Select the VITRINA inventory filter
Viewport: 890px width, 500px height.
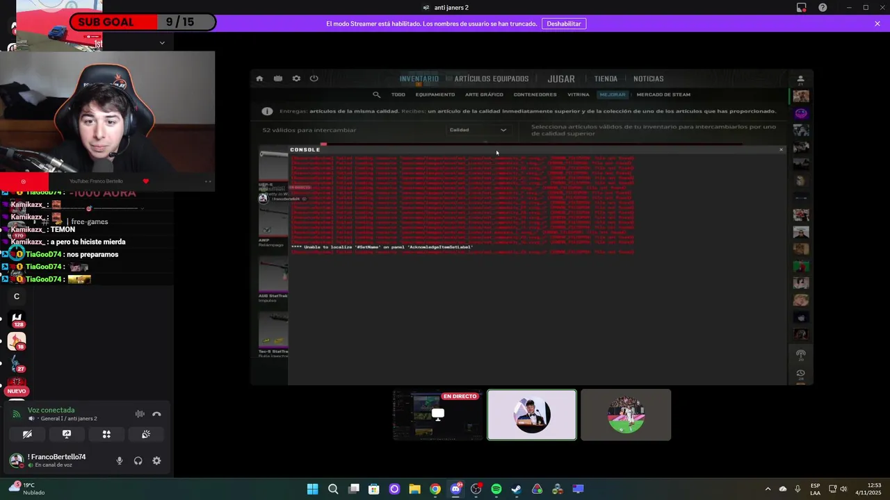tap(578, 94)
